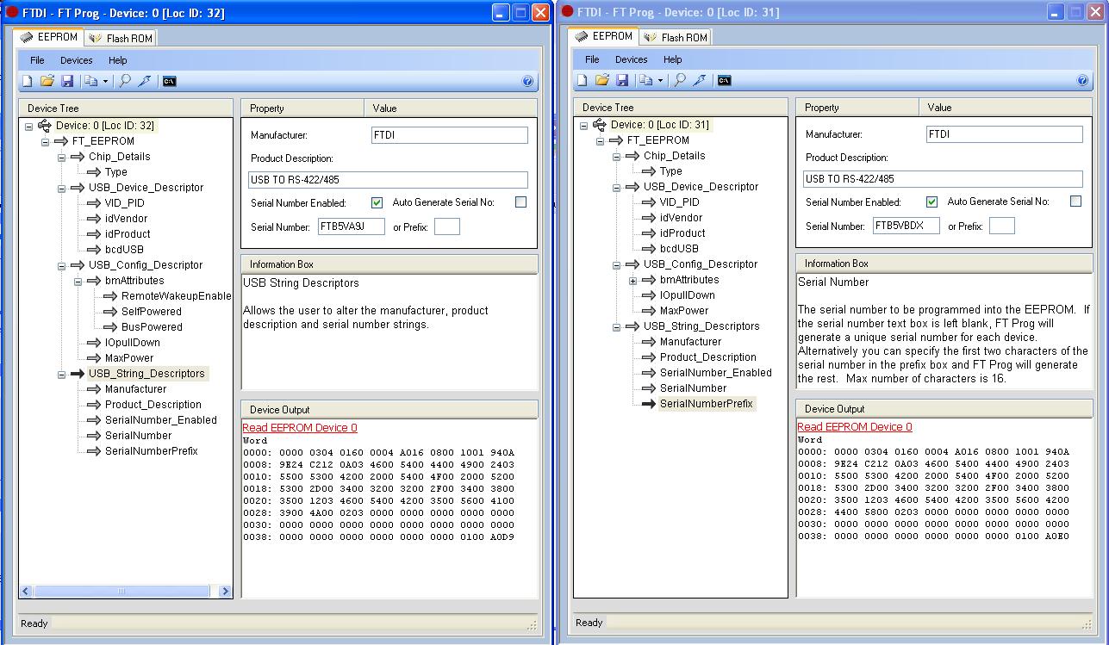The image size is (1109, 645).
Task: Open Devices menu in Loc ID 31 window
Action: (x=632, y=59)
